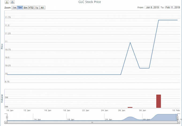Click the From date field
The width and height of the screenshot is (182, 126).
coord(152,7)
